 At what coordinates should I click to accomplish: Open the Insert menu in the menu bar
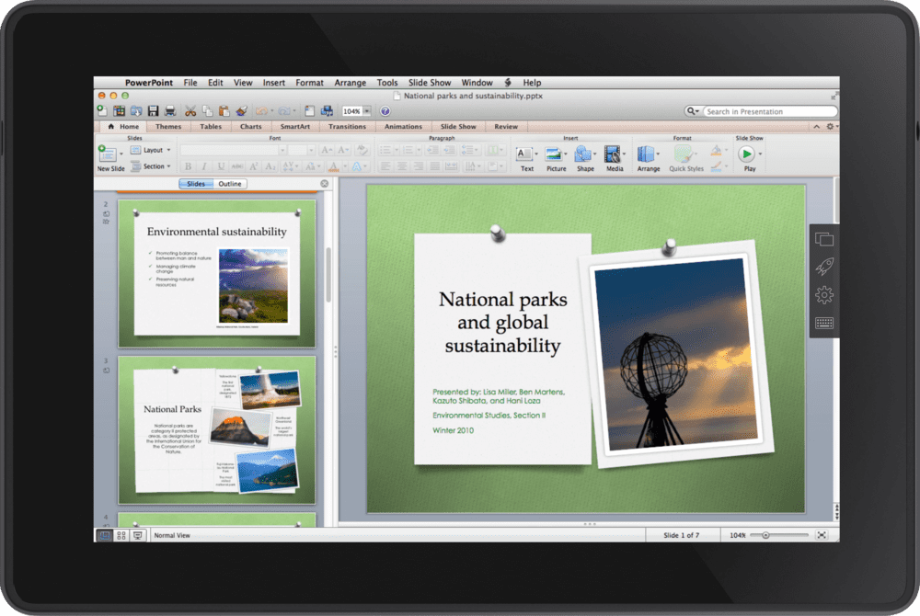pos(274,83)
